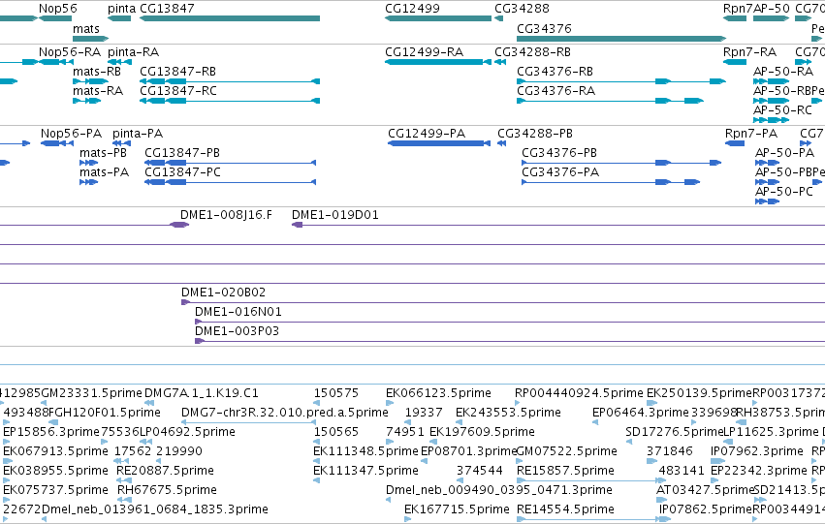Click the RP004440924.5prime label
The height and width of the screenshot is (524, 825).
(x=579, y=393)
